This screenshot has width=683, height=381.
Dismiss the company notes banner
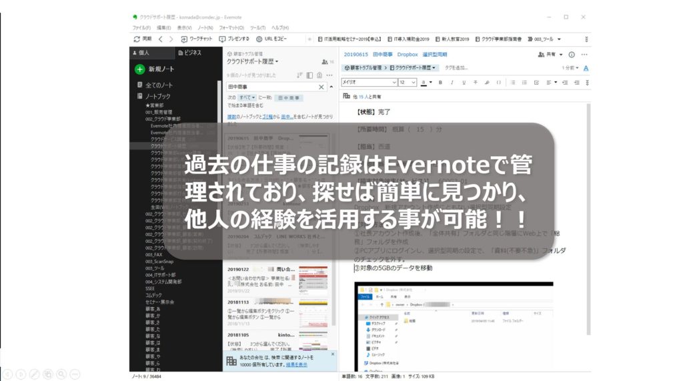[333, 354]
